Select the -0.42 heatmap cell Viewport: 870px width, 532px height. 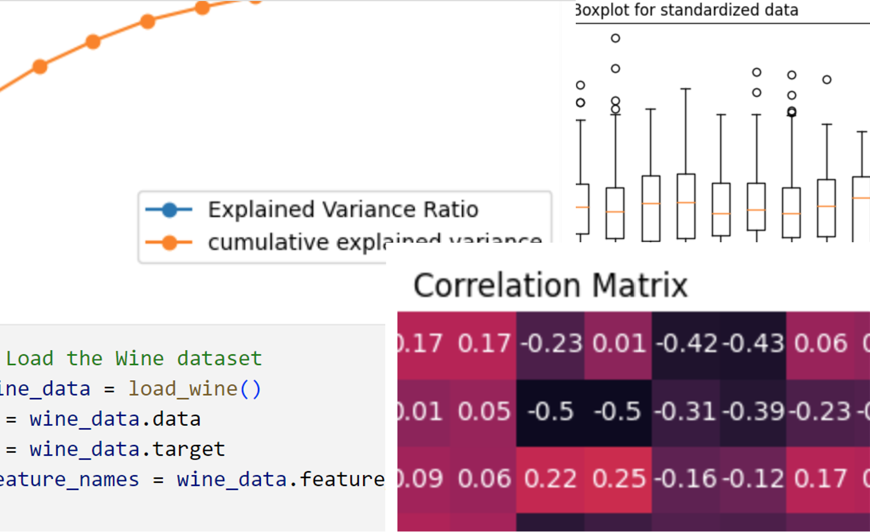click(686, 344)
